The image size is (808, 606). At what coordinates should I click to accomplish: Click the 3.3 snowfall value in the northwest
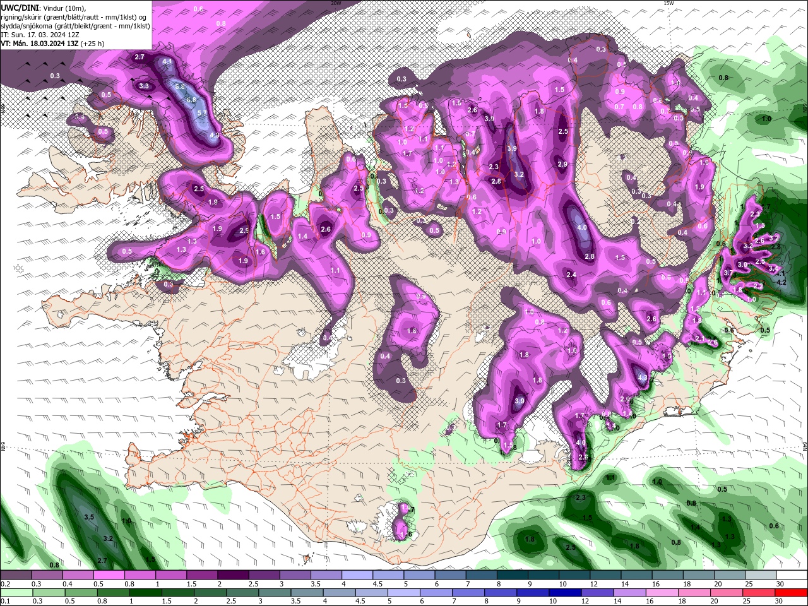tap(144, 86)
